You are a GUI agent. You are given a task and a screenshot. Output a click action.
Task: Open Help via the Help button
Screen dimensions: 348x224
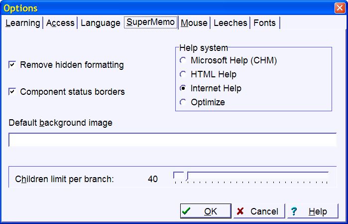coord(313,211)
